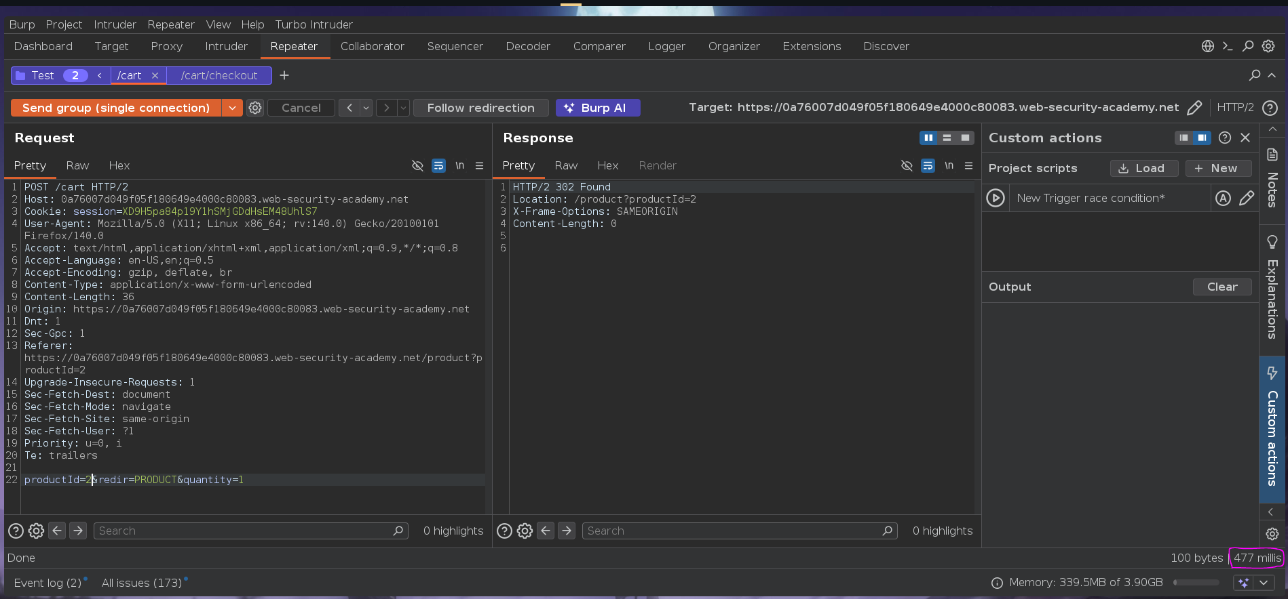
Task: Run the New Trigger race condition script
Action: pos(996,198)
